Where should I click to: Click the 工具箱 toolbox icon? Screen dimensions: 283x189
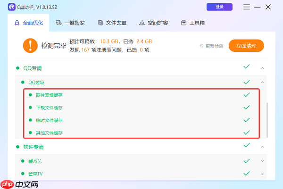(184, 23)
